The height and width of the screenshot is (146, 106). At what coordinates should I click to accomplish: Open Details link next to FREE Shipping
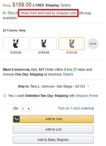(x=65, y=5)
